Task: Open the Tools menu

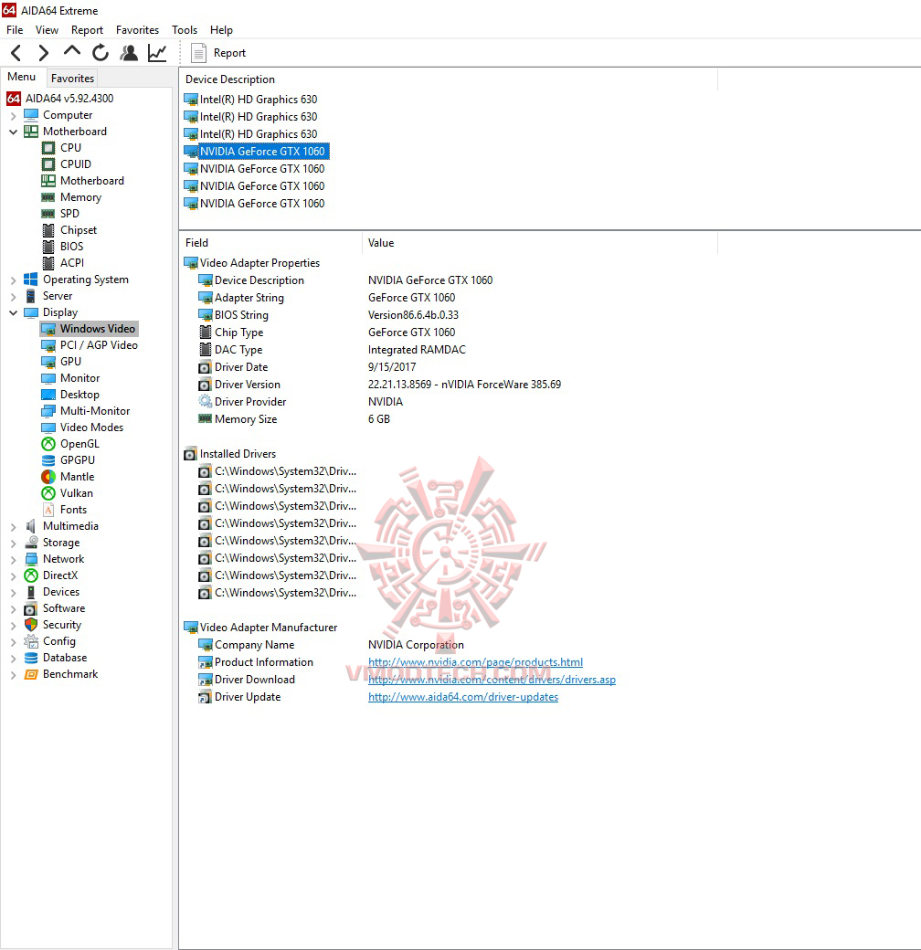Action: tap(185, 29)
